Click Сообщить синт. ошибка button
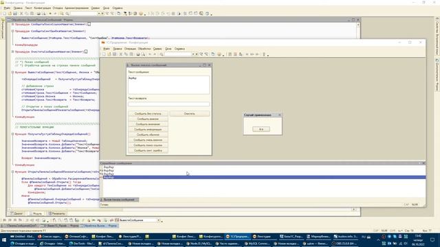Viewport: 440px width, 247px height. (148, 151)
